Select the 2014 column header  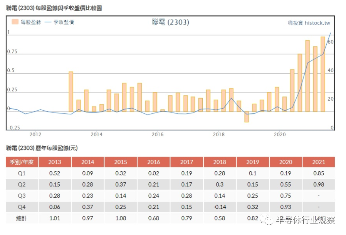tap(87, 162)
